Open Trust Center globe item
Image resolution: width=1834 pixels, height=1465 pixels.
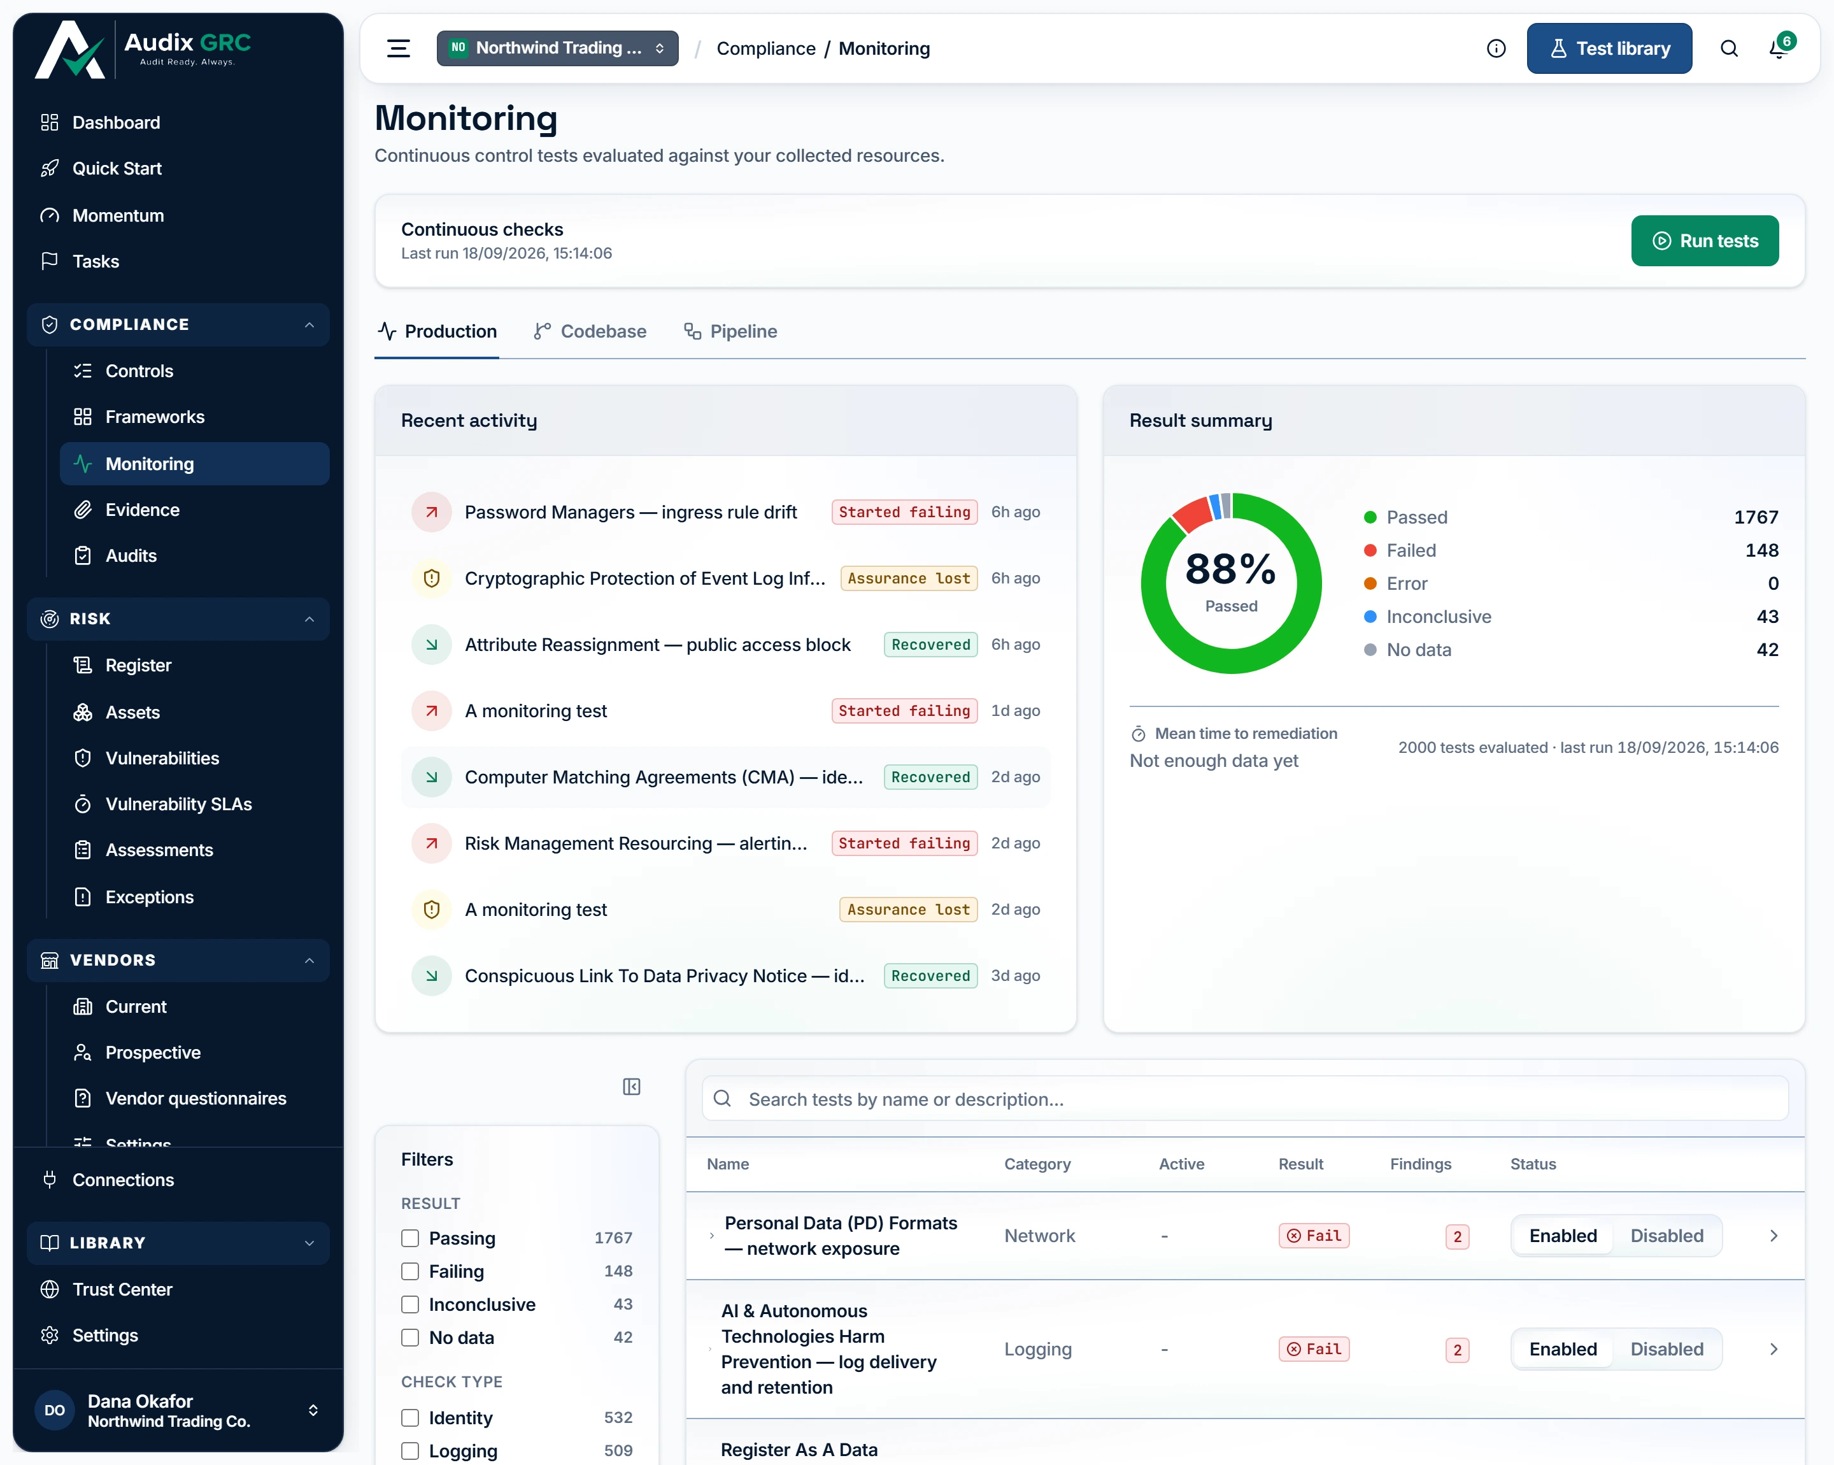point(178,1289)
